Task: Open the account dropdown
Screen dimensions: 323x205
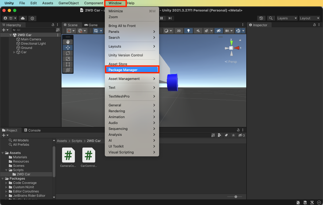Action: click(10, 18)
